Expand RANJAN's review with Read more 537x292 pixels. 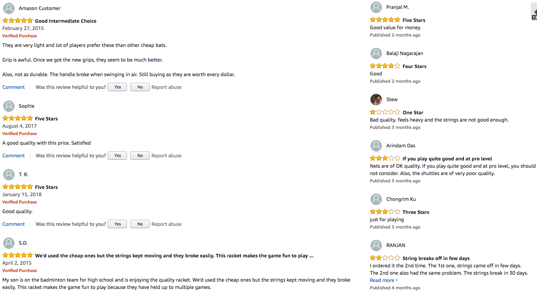(384, 280)
